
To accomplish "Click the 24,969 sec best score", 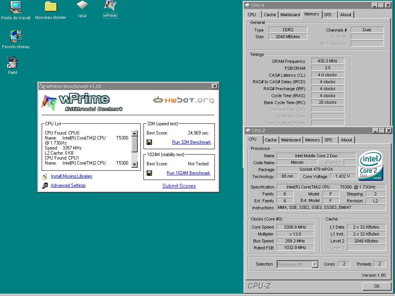I will (198, 133).
